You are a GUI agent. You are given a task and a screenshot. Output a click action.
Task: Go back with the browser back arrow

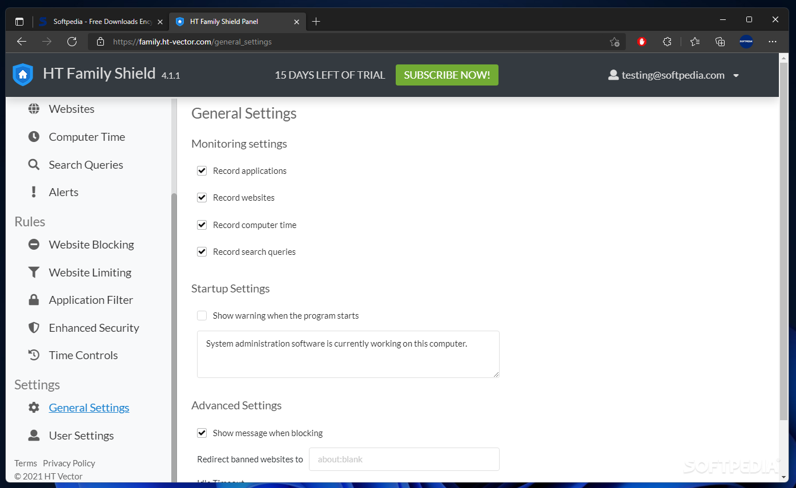pyautogui.click(x=22, y=42)
